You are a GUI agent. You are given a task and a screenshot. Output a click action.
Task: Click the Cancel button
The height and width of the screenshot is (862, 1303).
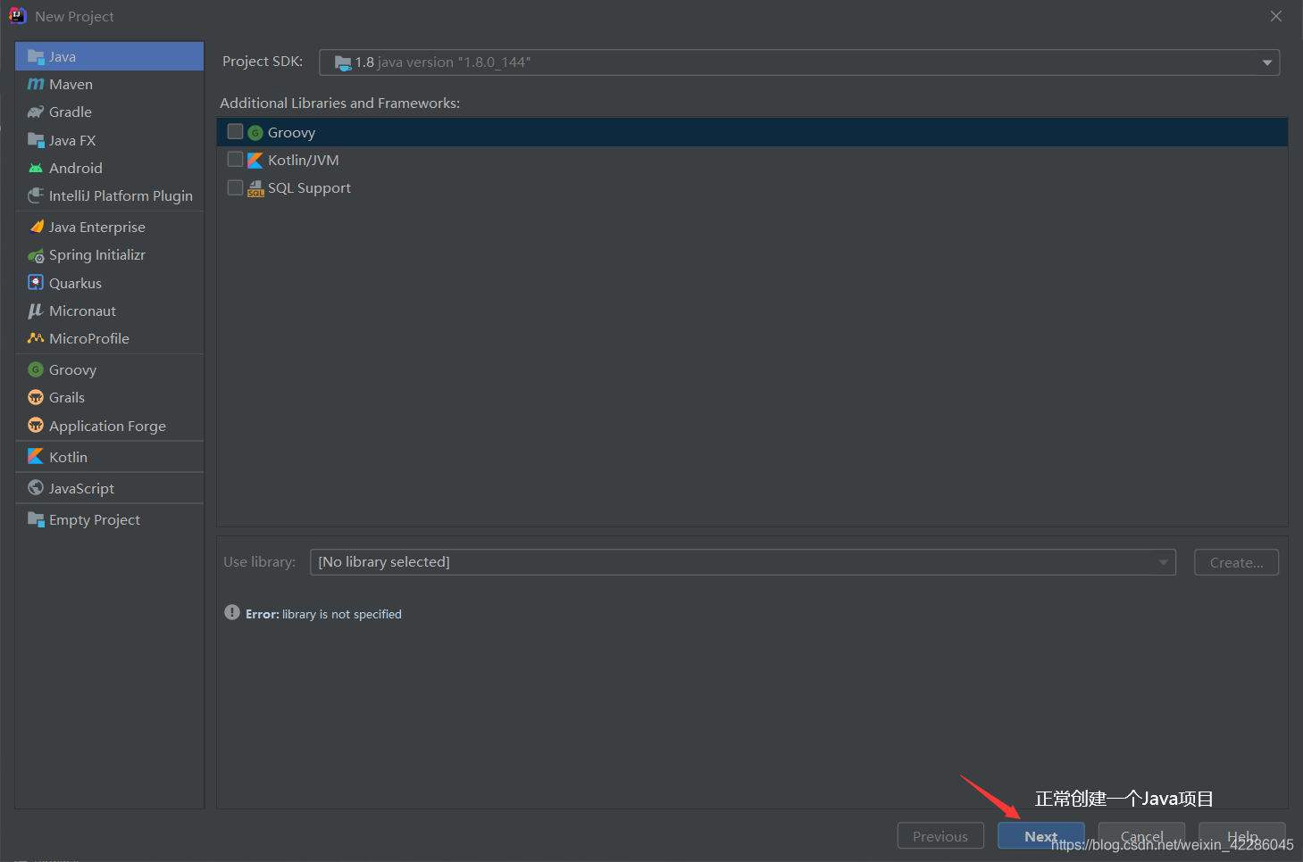coord(1141,836)
